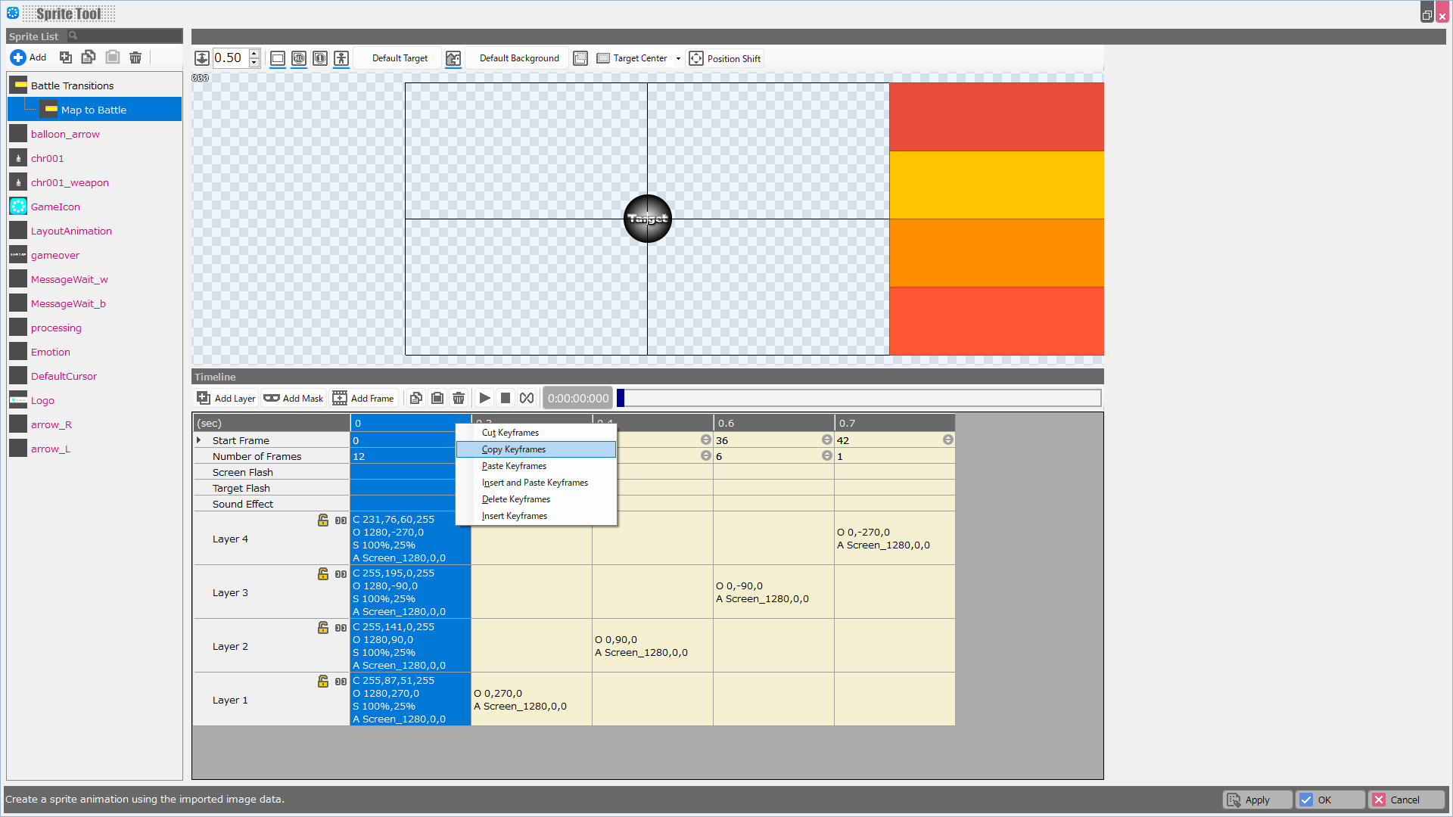This screenshot has width=1453, height=817.
Task: Click the Default Target icon in toolbar
Action: tap(453, 57)
